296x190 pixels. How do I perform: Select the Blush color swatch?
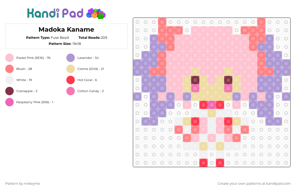point(9,69)
